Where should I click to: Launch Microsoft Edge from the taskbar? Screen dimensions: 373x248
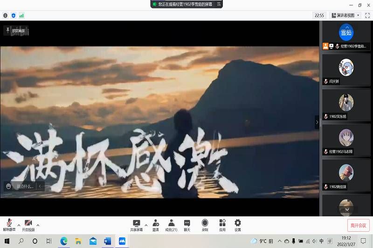click(x=64, y=241)
